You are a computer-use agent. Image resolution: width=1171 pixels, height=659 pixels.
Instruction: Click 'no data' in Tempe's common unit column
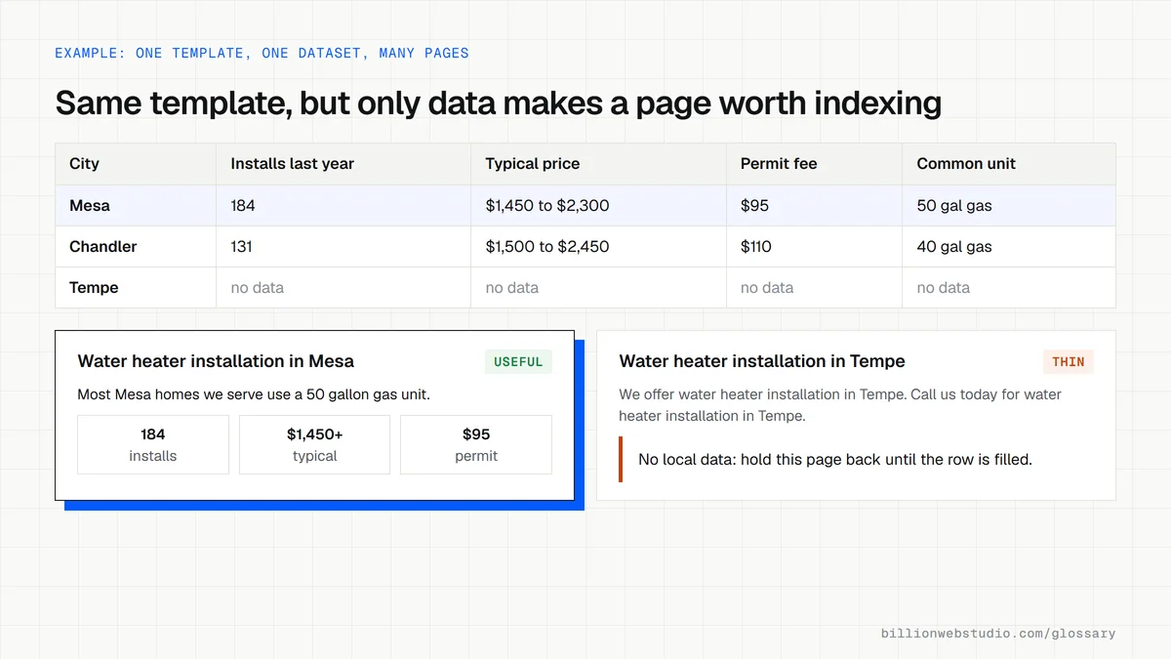(1009, 288)
